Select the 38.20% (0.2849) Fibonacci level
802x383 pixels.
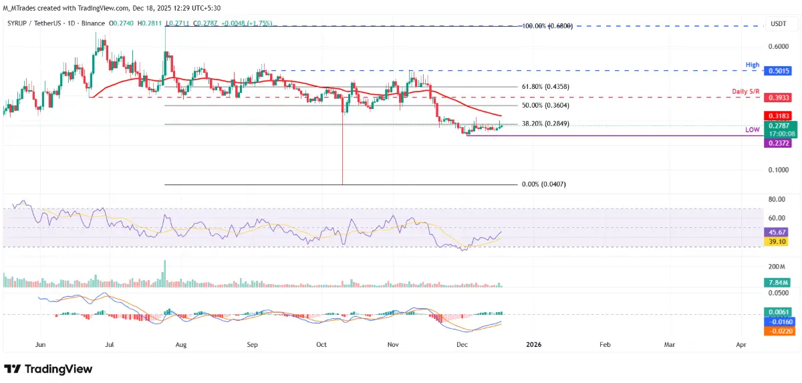545,124
